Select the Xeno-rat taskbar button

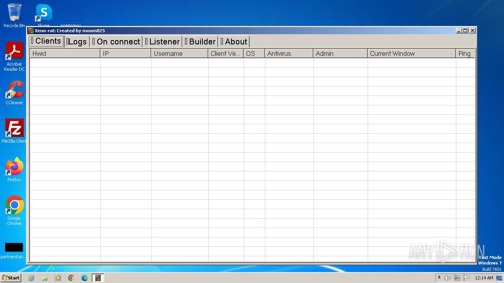coord(98,278)
